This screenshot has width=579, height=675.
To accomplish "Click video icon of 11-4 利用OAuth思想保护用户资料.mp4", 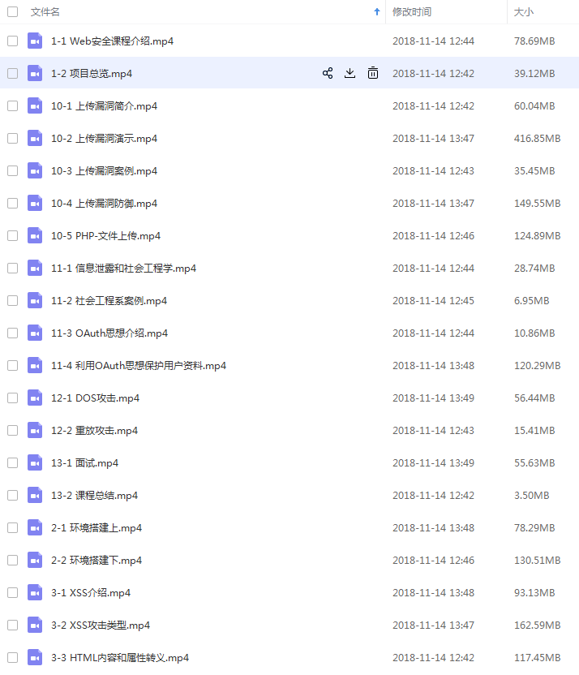I will pos(35,365).
